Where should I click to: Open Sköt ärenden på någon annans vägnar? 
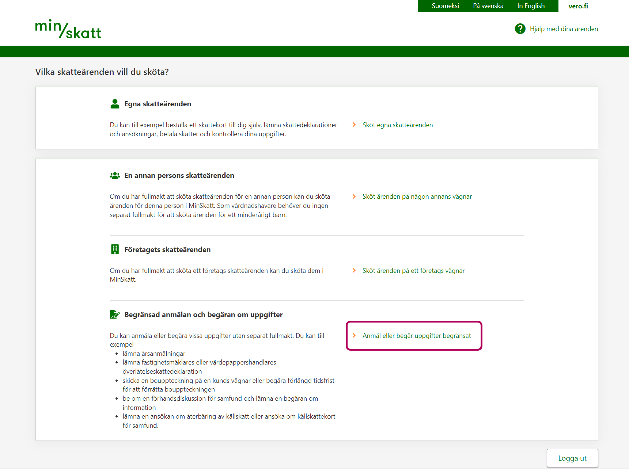click(x=417, y=197)
